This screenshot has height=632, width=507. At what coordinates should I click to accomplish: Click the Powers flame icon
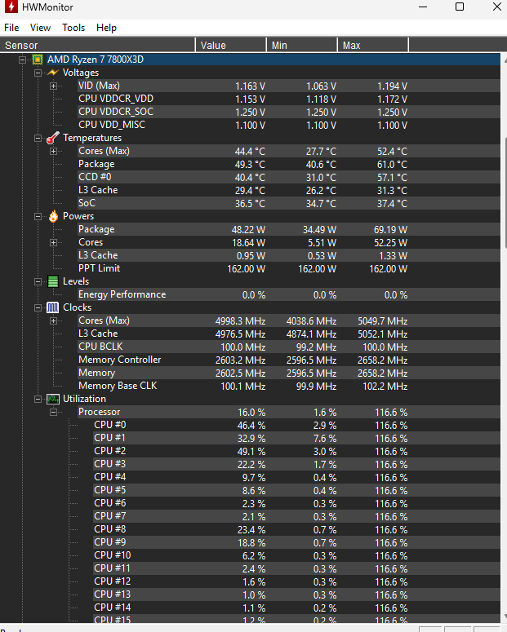[x=53, y=216]
